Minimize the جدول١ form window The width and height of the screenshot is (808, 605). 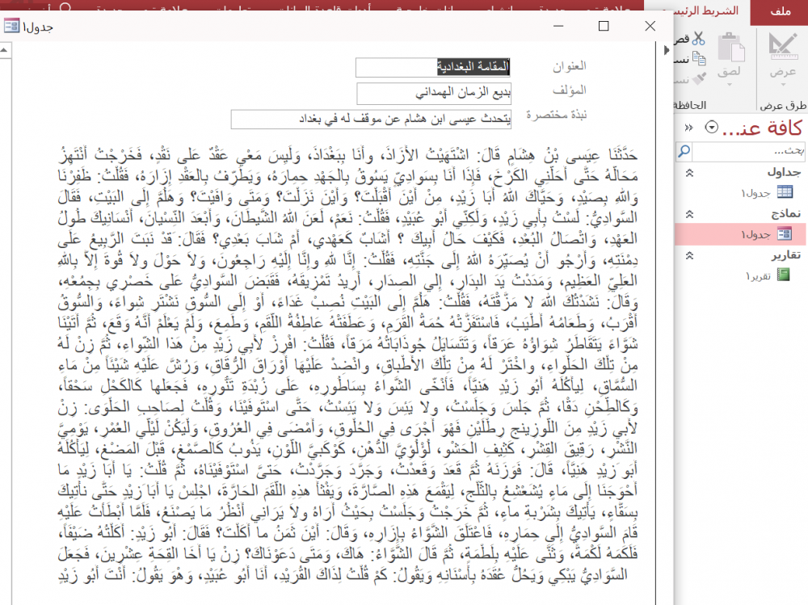point(558,26)
